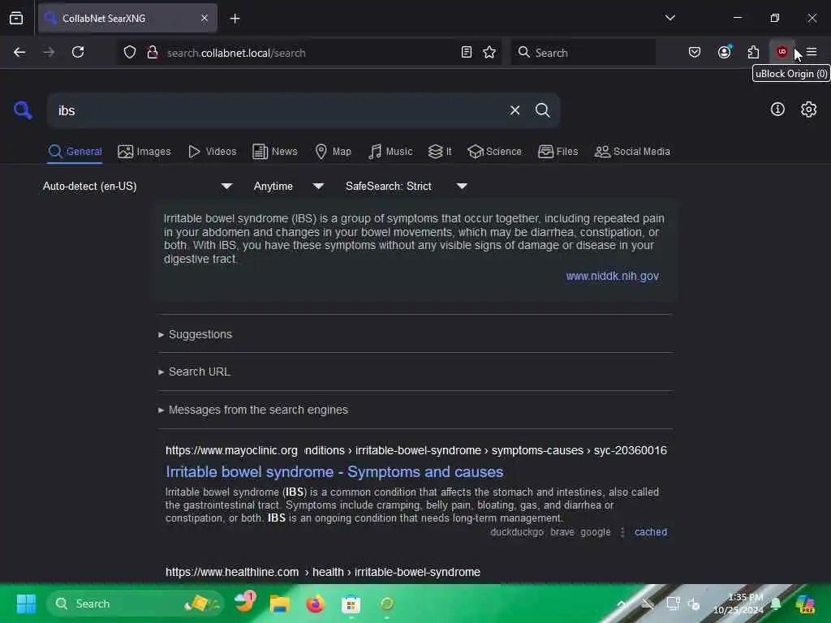Image resolution: width=831 pixels, height=623 pixels.
Task: Switch to the Science category
Action: [494, 152]
